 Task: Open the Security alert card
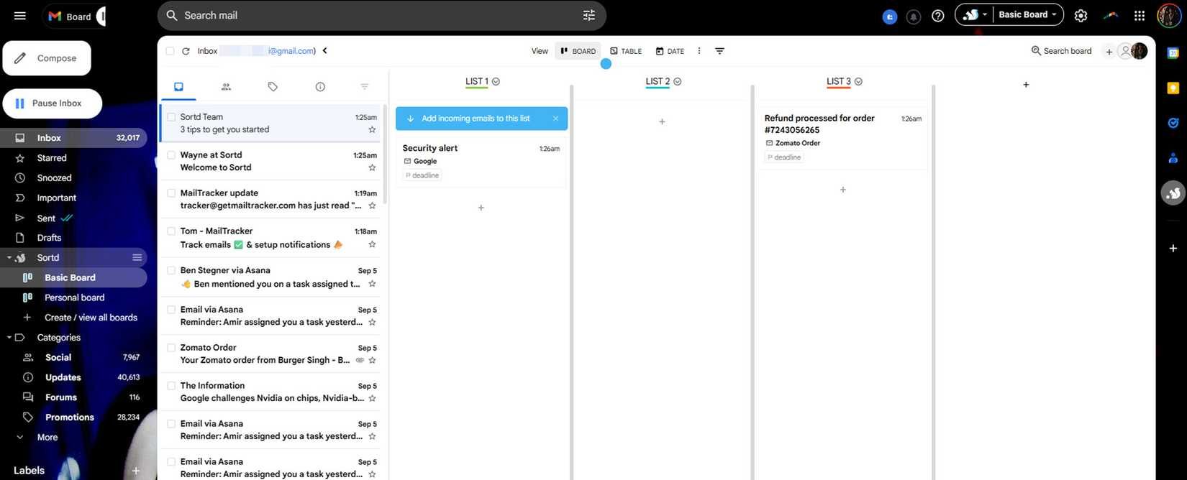(x=481, y=162)
